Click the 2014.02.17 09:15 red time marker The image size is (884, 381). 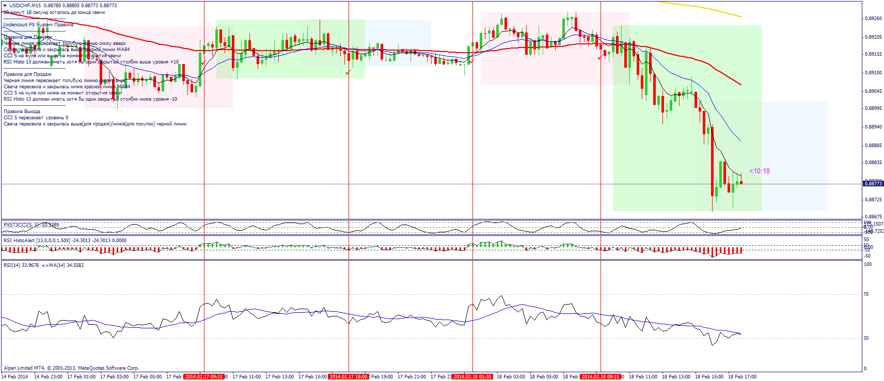204,377
